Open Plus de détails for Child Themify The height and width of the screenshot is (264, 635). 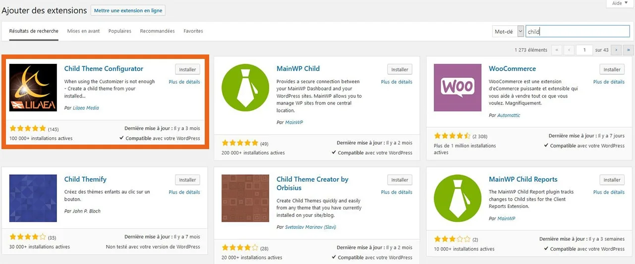184,192
